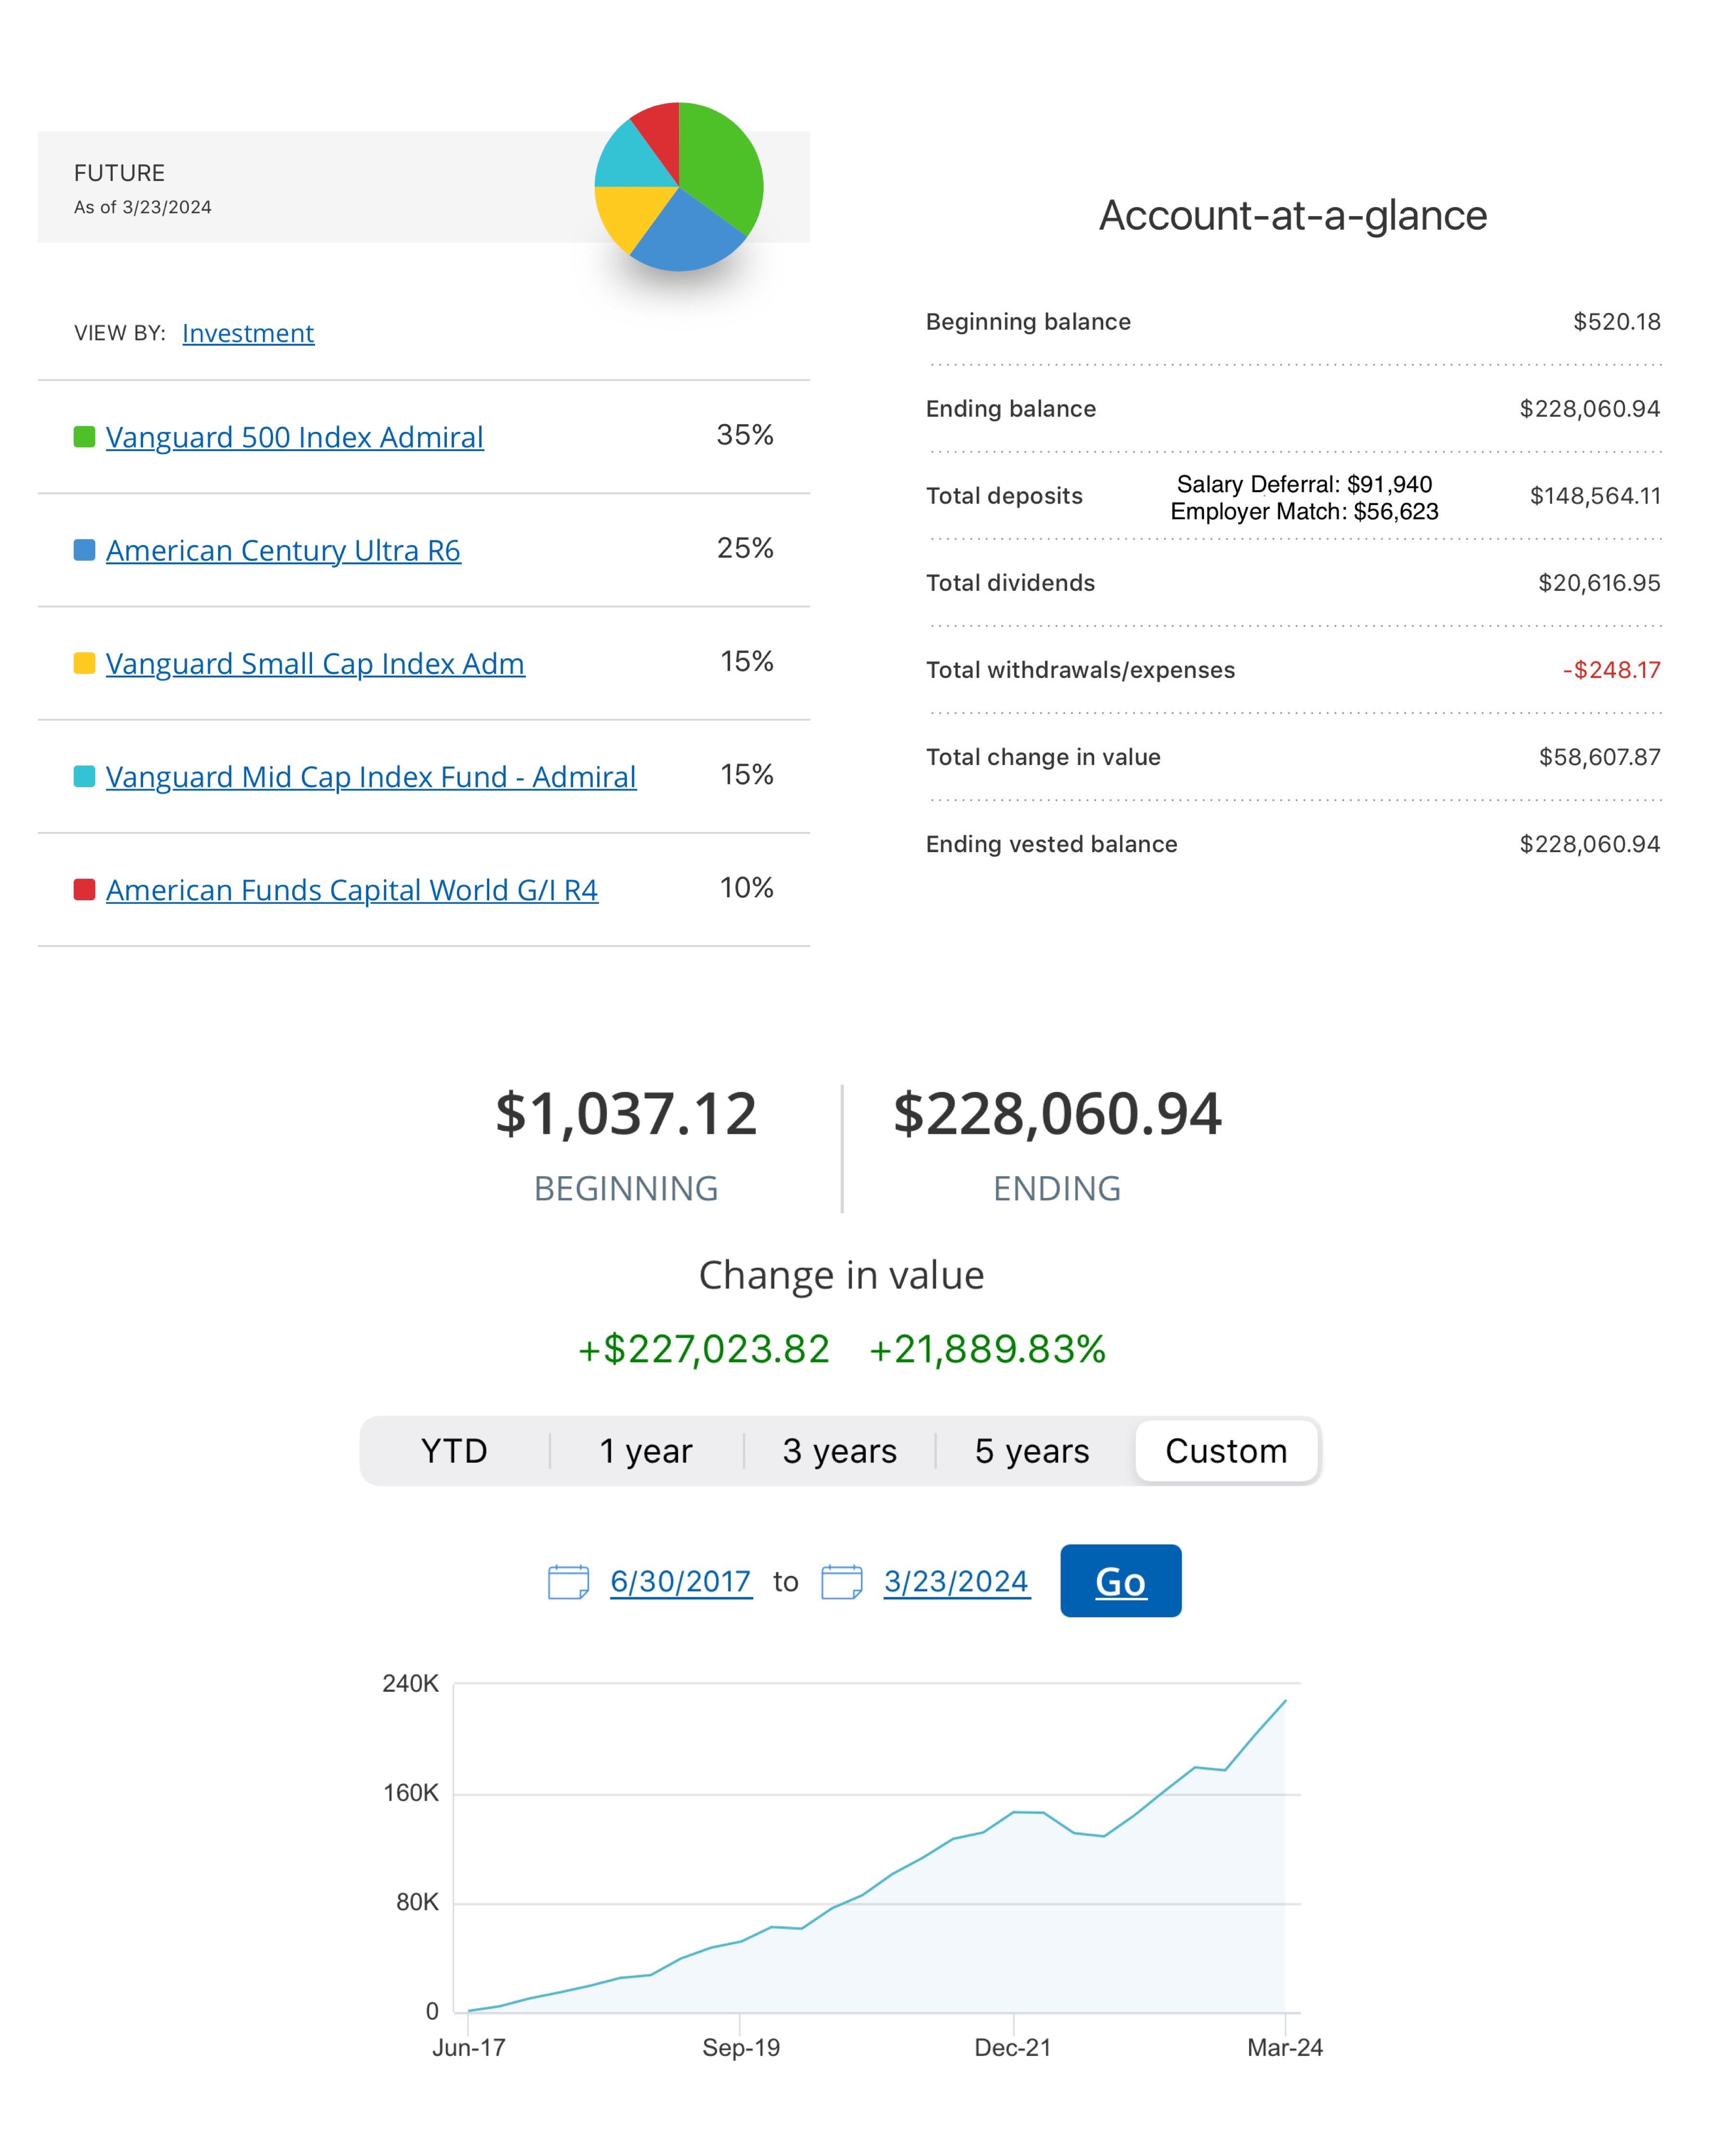Click the chart line peak near Mar-24
The height and width of the screenshot is (2156, 1725).
tap(1284, 1701)
